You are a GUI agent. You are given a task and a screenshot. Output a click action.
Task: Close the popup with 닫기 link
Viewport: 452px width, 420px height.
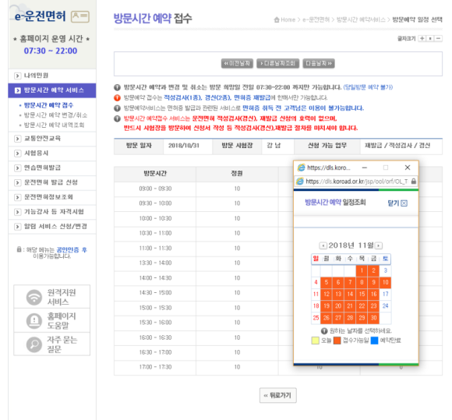tap(397, 203)
